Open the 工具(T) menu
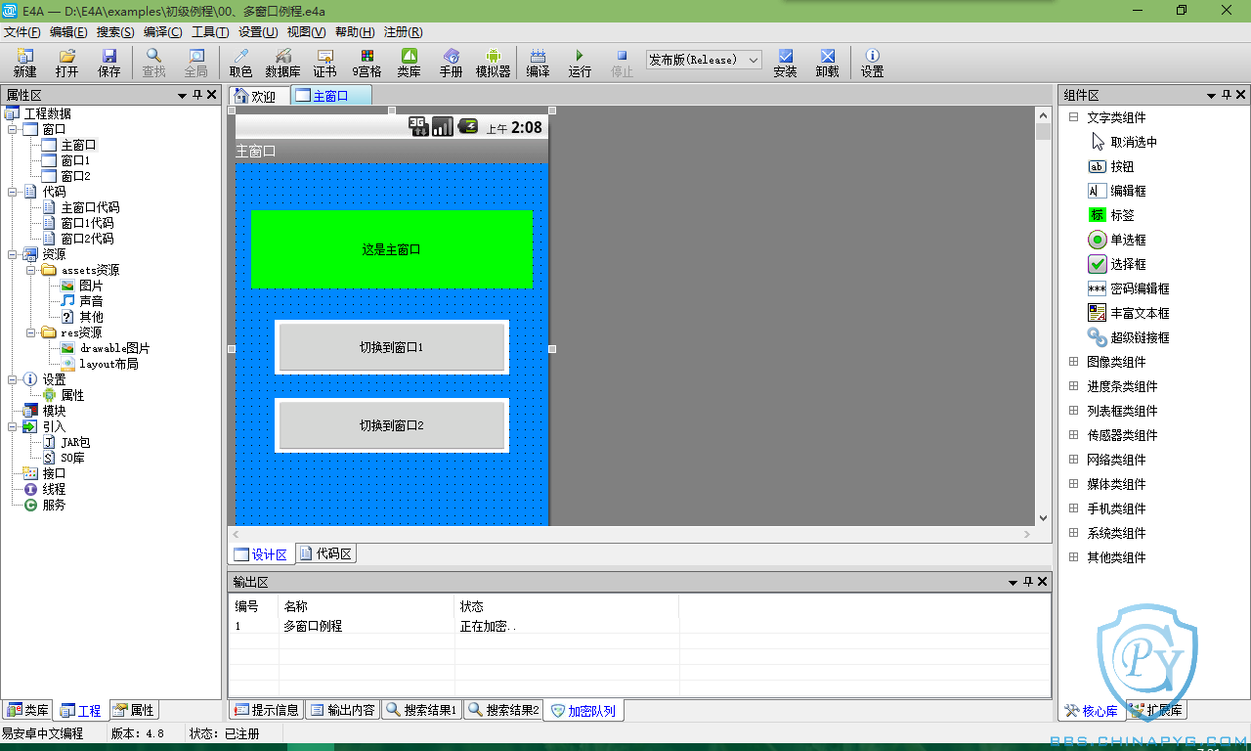 click(x=210, y=32)
